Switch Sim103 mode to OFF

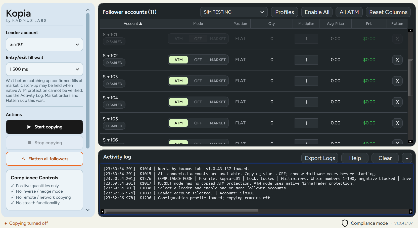[x=198, y=81]
